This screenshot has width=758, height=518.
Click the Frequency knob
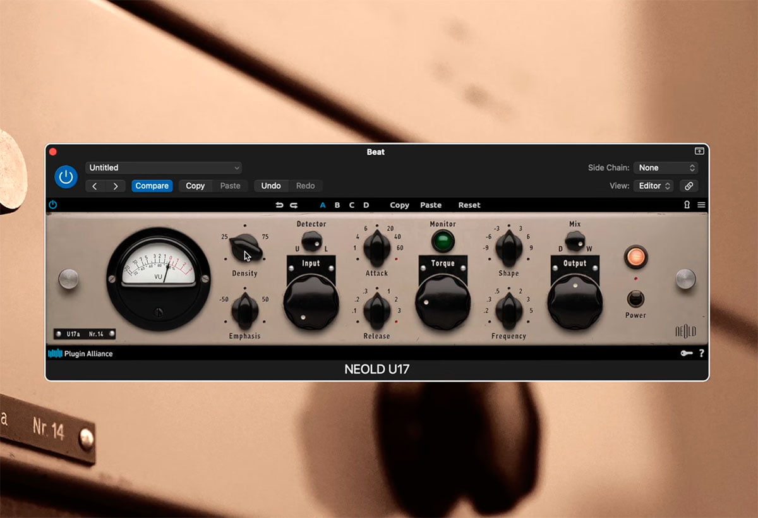point(508,310)
